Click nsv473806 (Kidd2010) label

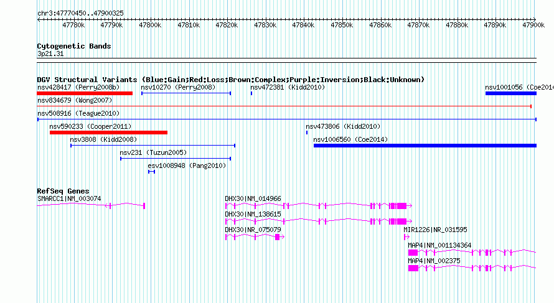click(343, 126)
